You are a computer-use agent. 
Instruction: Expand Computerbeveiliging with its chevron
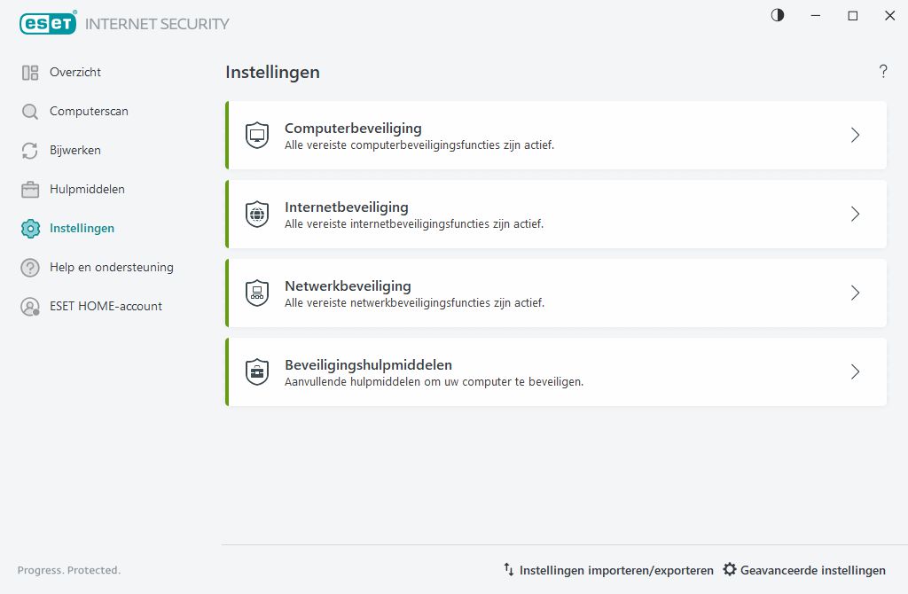coord(855,135)
